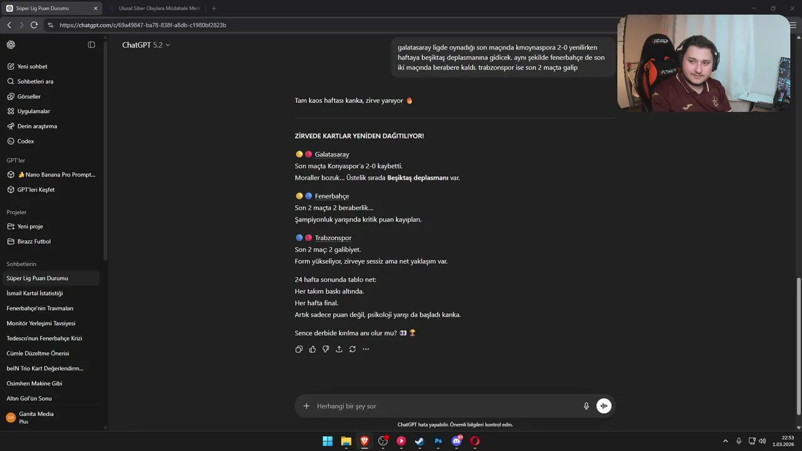Click the microphone dictation icon

click(586, 406)
